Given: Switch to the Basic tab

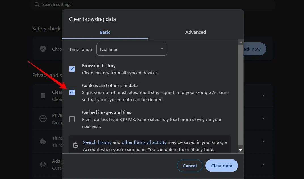Looking at the screenshot, I should (x=105, y=32).
